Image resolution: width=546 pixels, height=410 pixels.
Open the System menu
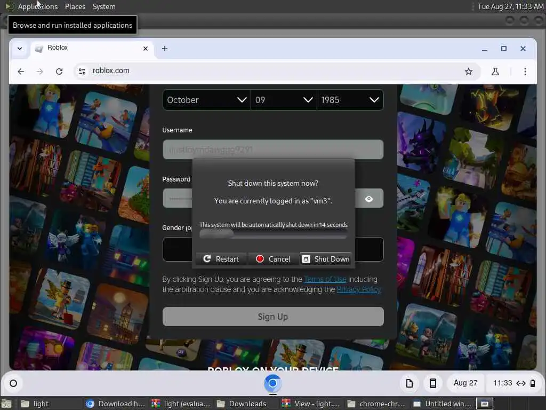pos(104,6)
